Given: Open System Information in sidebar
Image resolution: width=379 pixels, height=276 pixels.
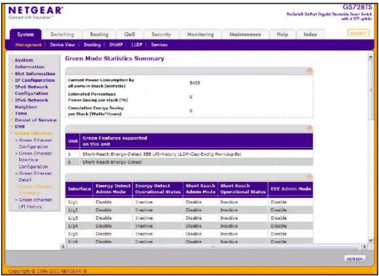Looking at the screenshot, I should [x=30, y=63].
